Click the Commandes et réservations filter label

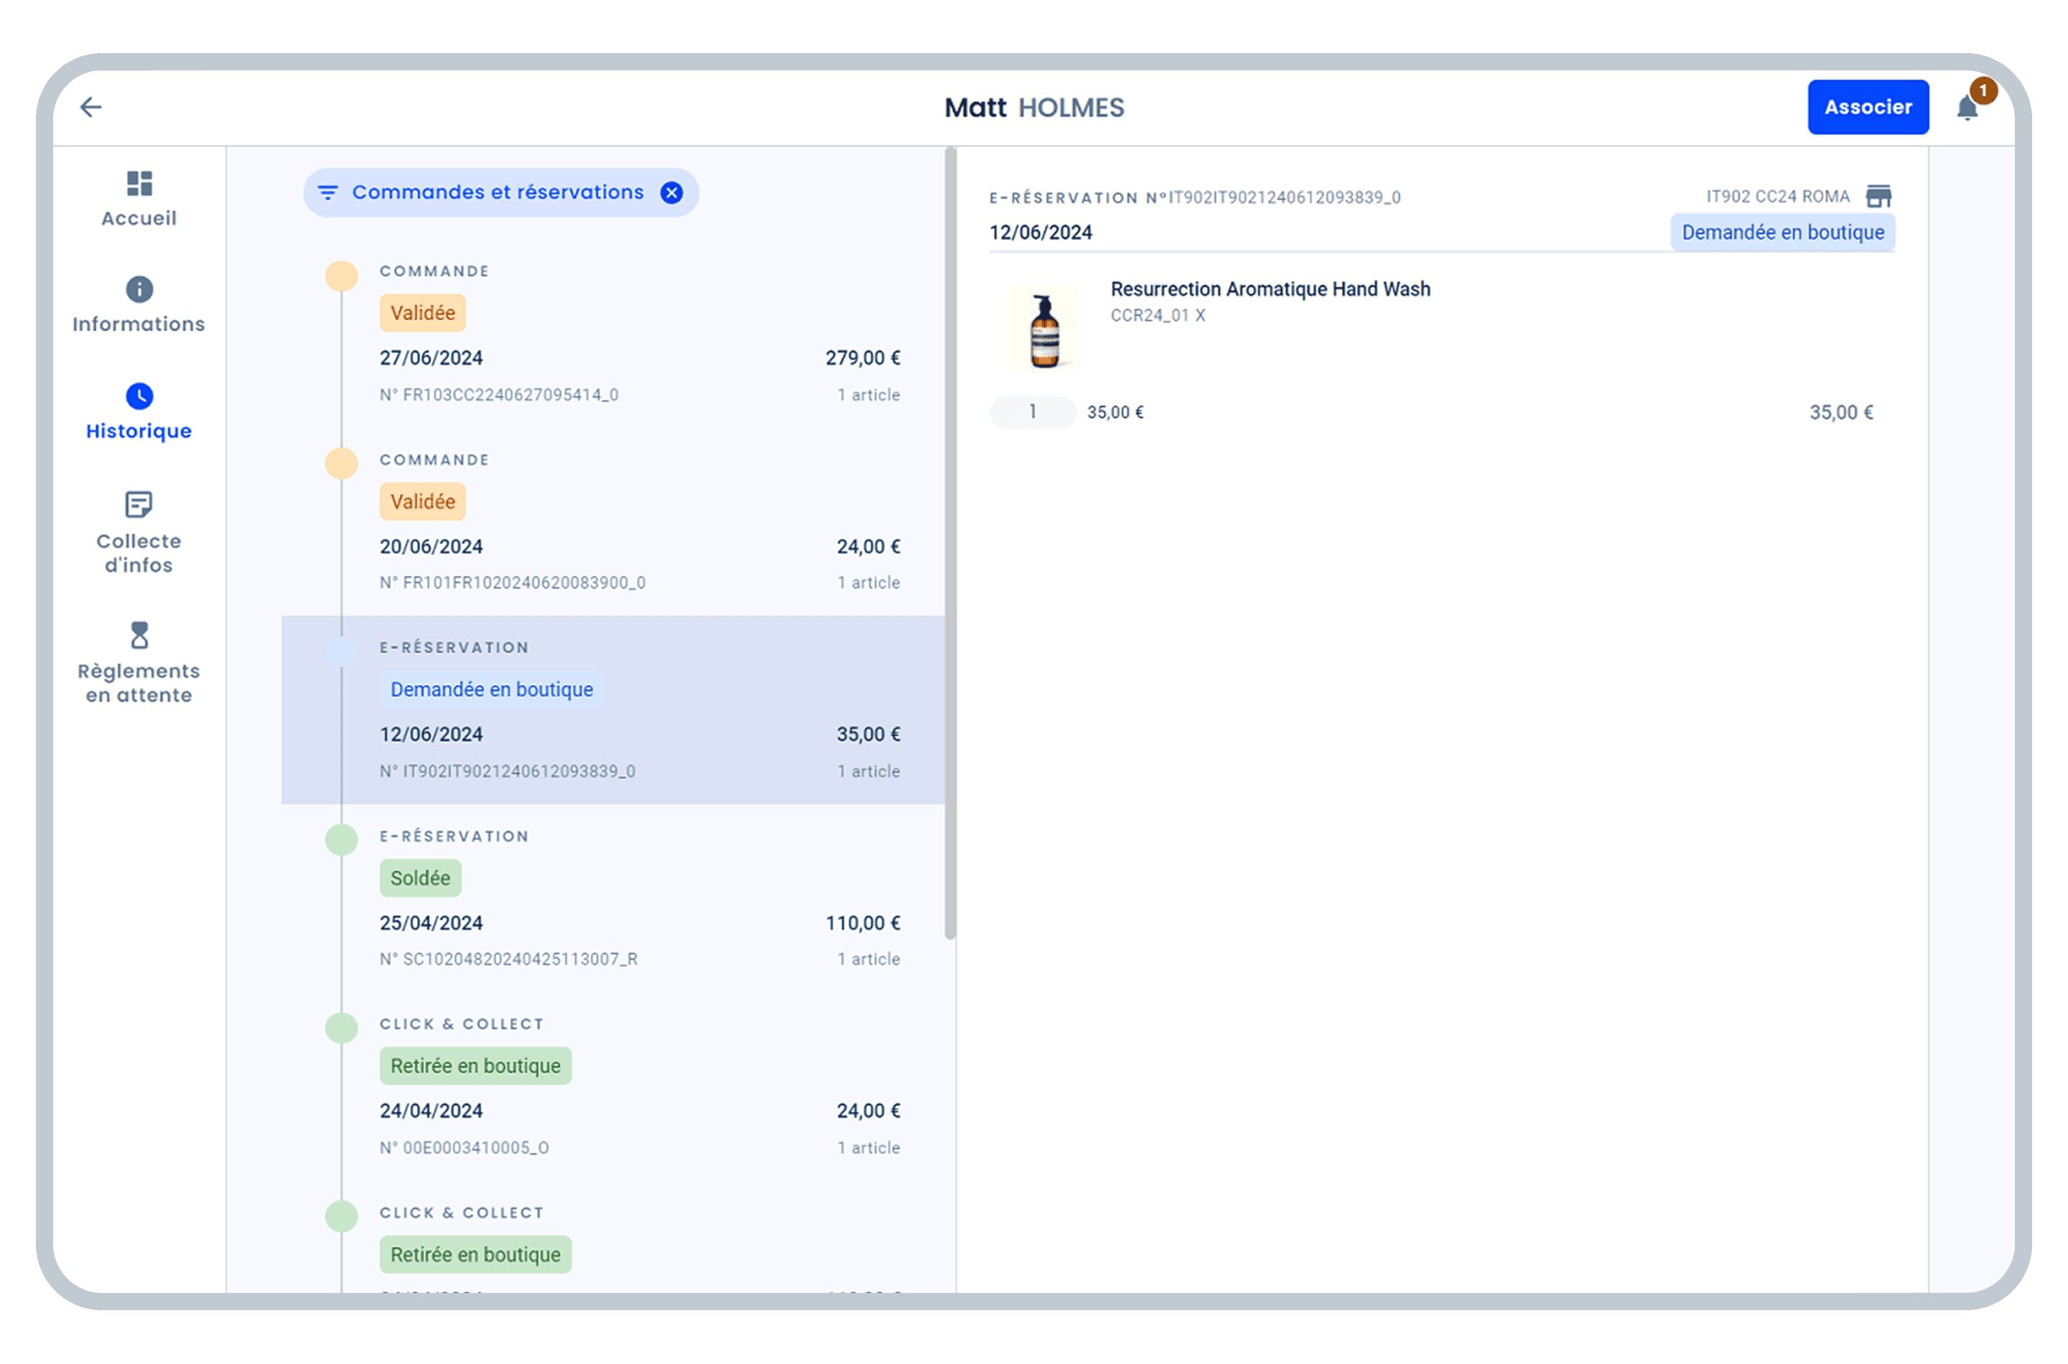click(x=498, y=192)
